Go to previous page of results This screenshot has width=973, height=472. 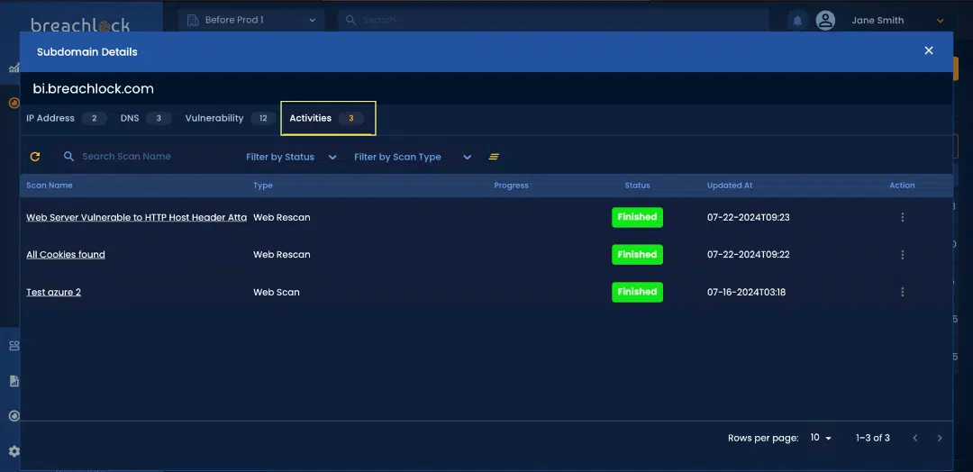(x=914, y=438)
